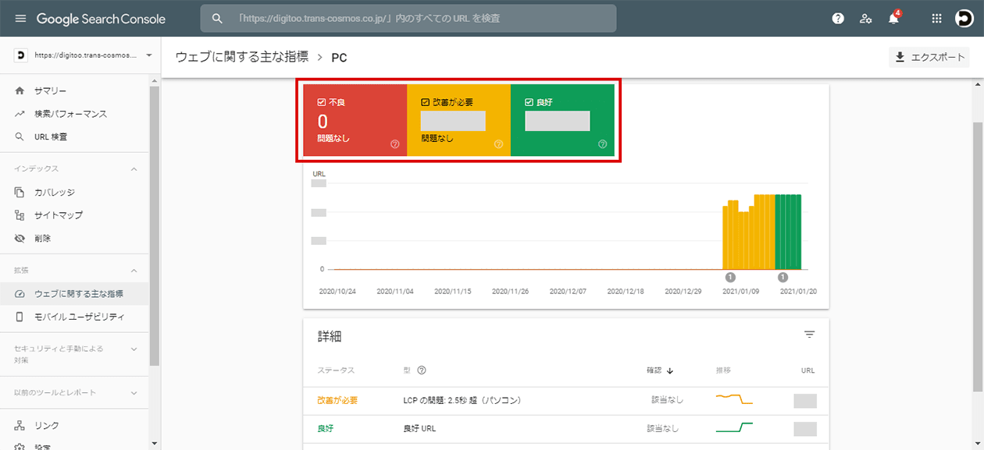Click chart annotation marker near 2021/01/09

730,277
